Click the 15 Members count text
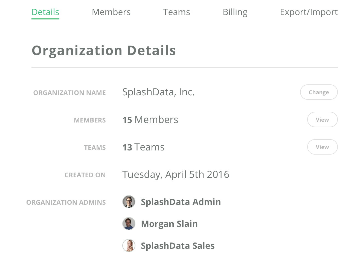This screenshot has height=268, width=360. pyautogui.click(x=150, y=119)
